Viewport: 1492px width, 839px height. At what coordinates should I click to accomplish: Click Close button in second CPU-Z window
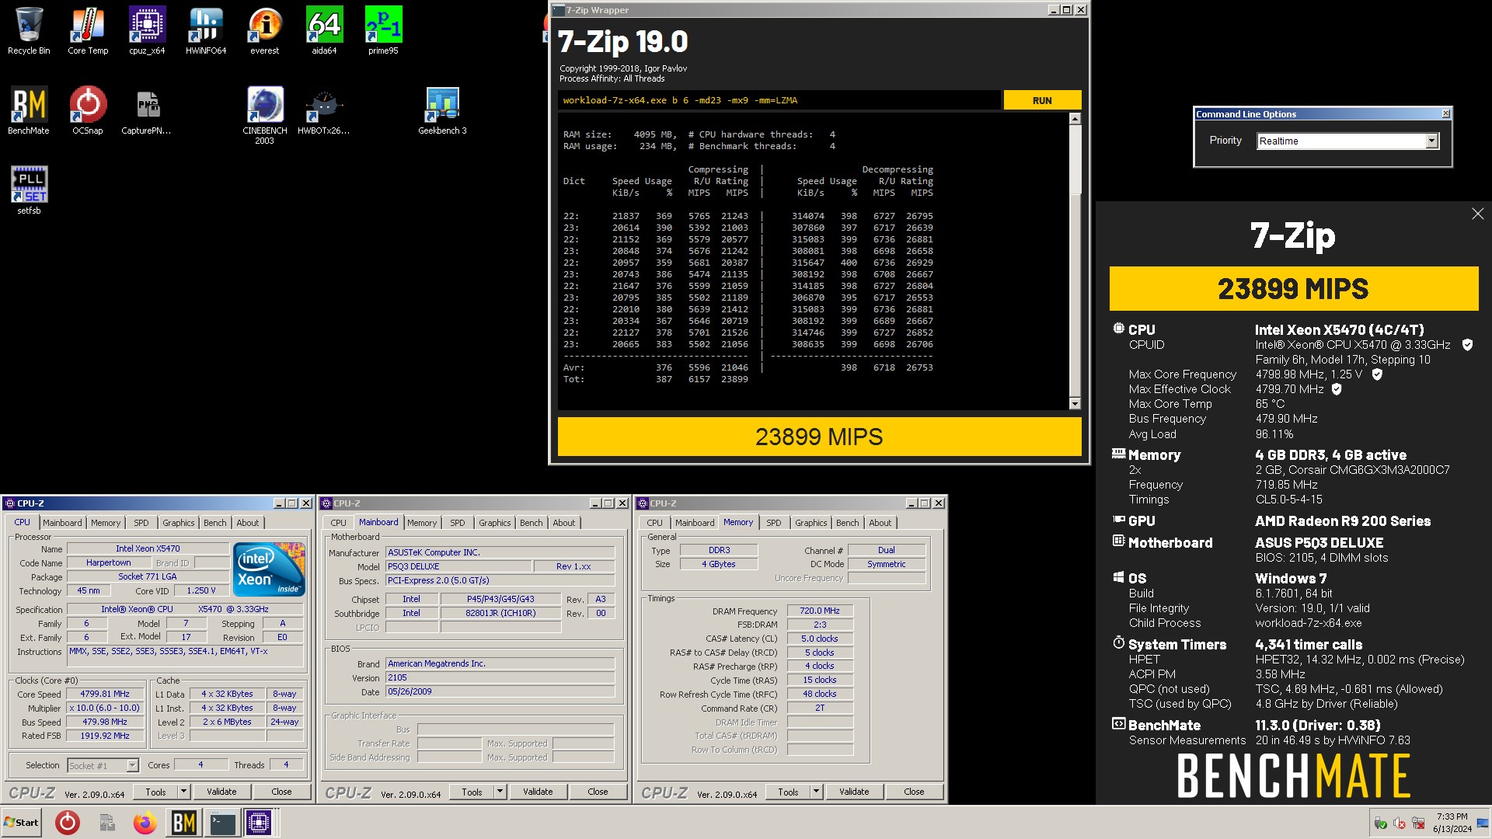(x=598, y=792)
